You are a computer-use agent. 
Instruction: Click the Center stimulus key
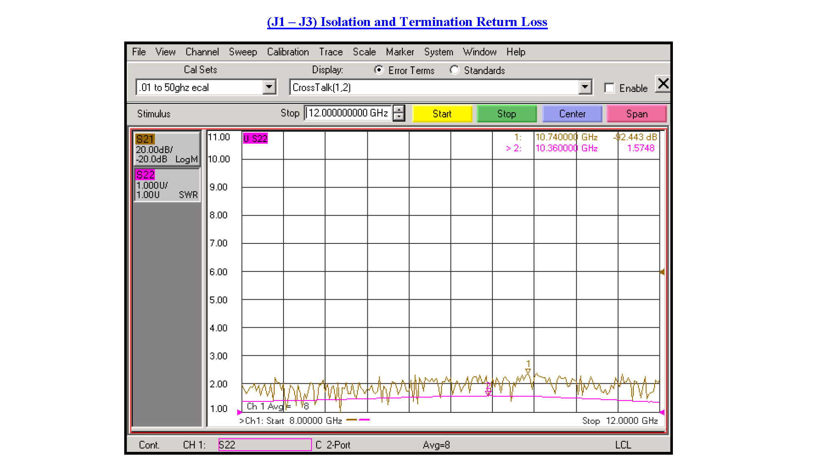pyautogui.click(x=572, y=114)
